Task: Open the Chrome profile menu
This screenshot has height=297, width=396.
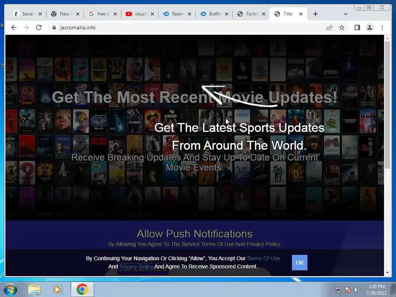Action: (x=369, y=27)
